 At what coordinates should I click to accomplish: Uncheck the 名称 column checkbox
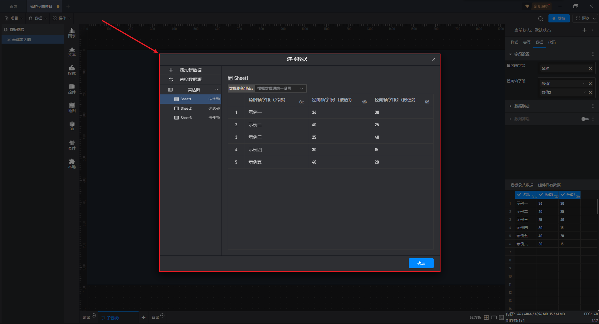(519, 195)
